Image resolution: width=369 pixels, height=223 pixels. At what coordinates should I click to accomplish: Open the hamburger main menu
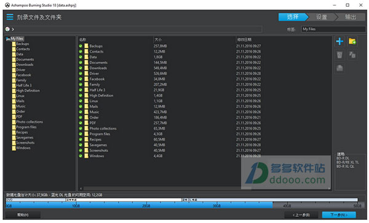click(x=10, y=17)
